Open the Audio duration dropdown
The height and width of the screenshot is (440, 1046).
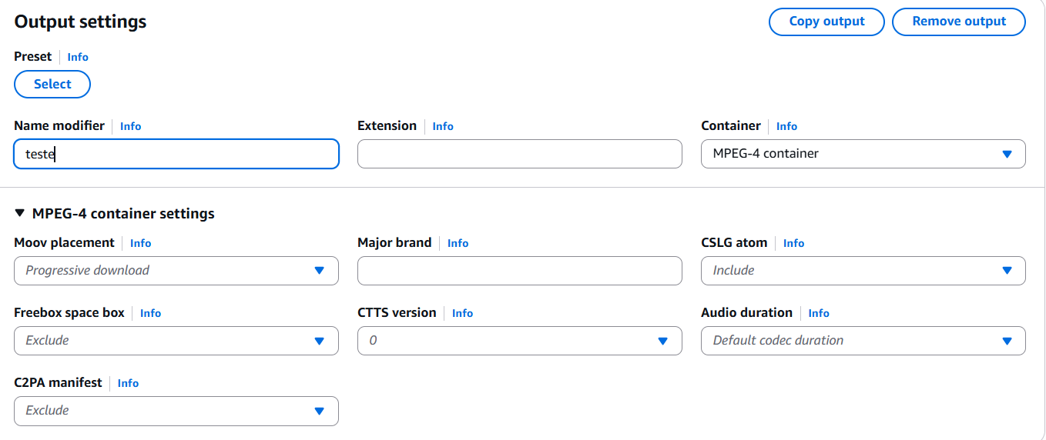click(x=863, y=341)
